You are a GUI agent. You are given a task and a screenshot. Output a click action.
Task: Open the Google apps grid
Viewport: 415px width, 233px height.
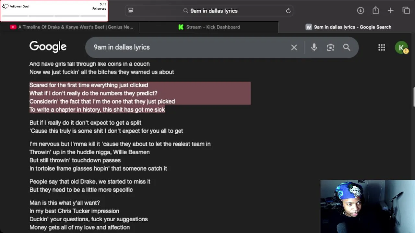[382, 48]
